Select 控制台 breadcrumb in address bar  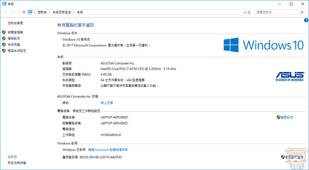42,12
